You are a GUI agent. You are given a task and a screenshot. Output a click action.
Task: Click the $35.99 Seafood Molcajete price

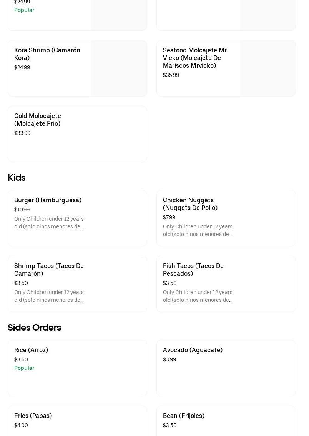point(171,75)
